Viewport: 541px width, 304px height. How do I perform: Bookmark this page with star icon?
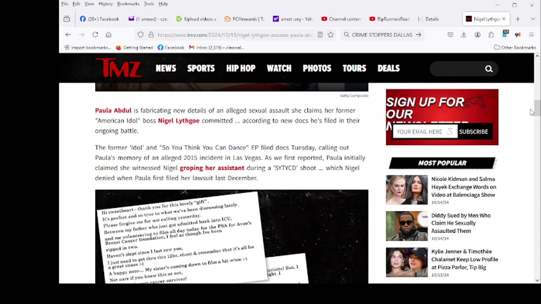point(331,35)
